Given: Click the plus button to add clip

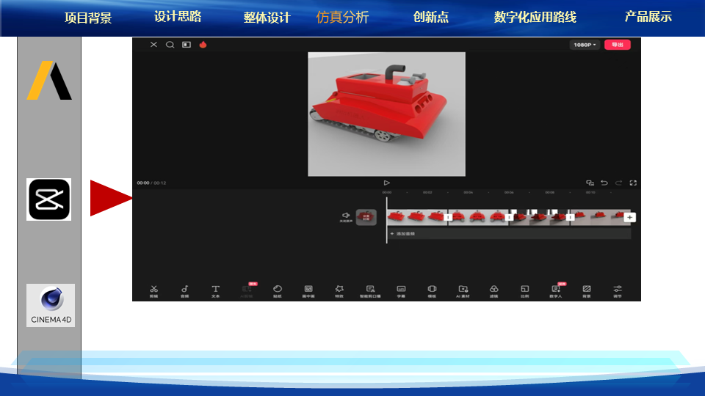Looking at the screenshot, I should coord(629,217).
